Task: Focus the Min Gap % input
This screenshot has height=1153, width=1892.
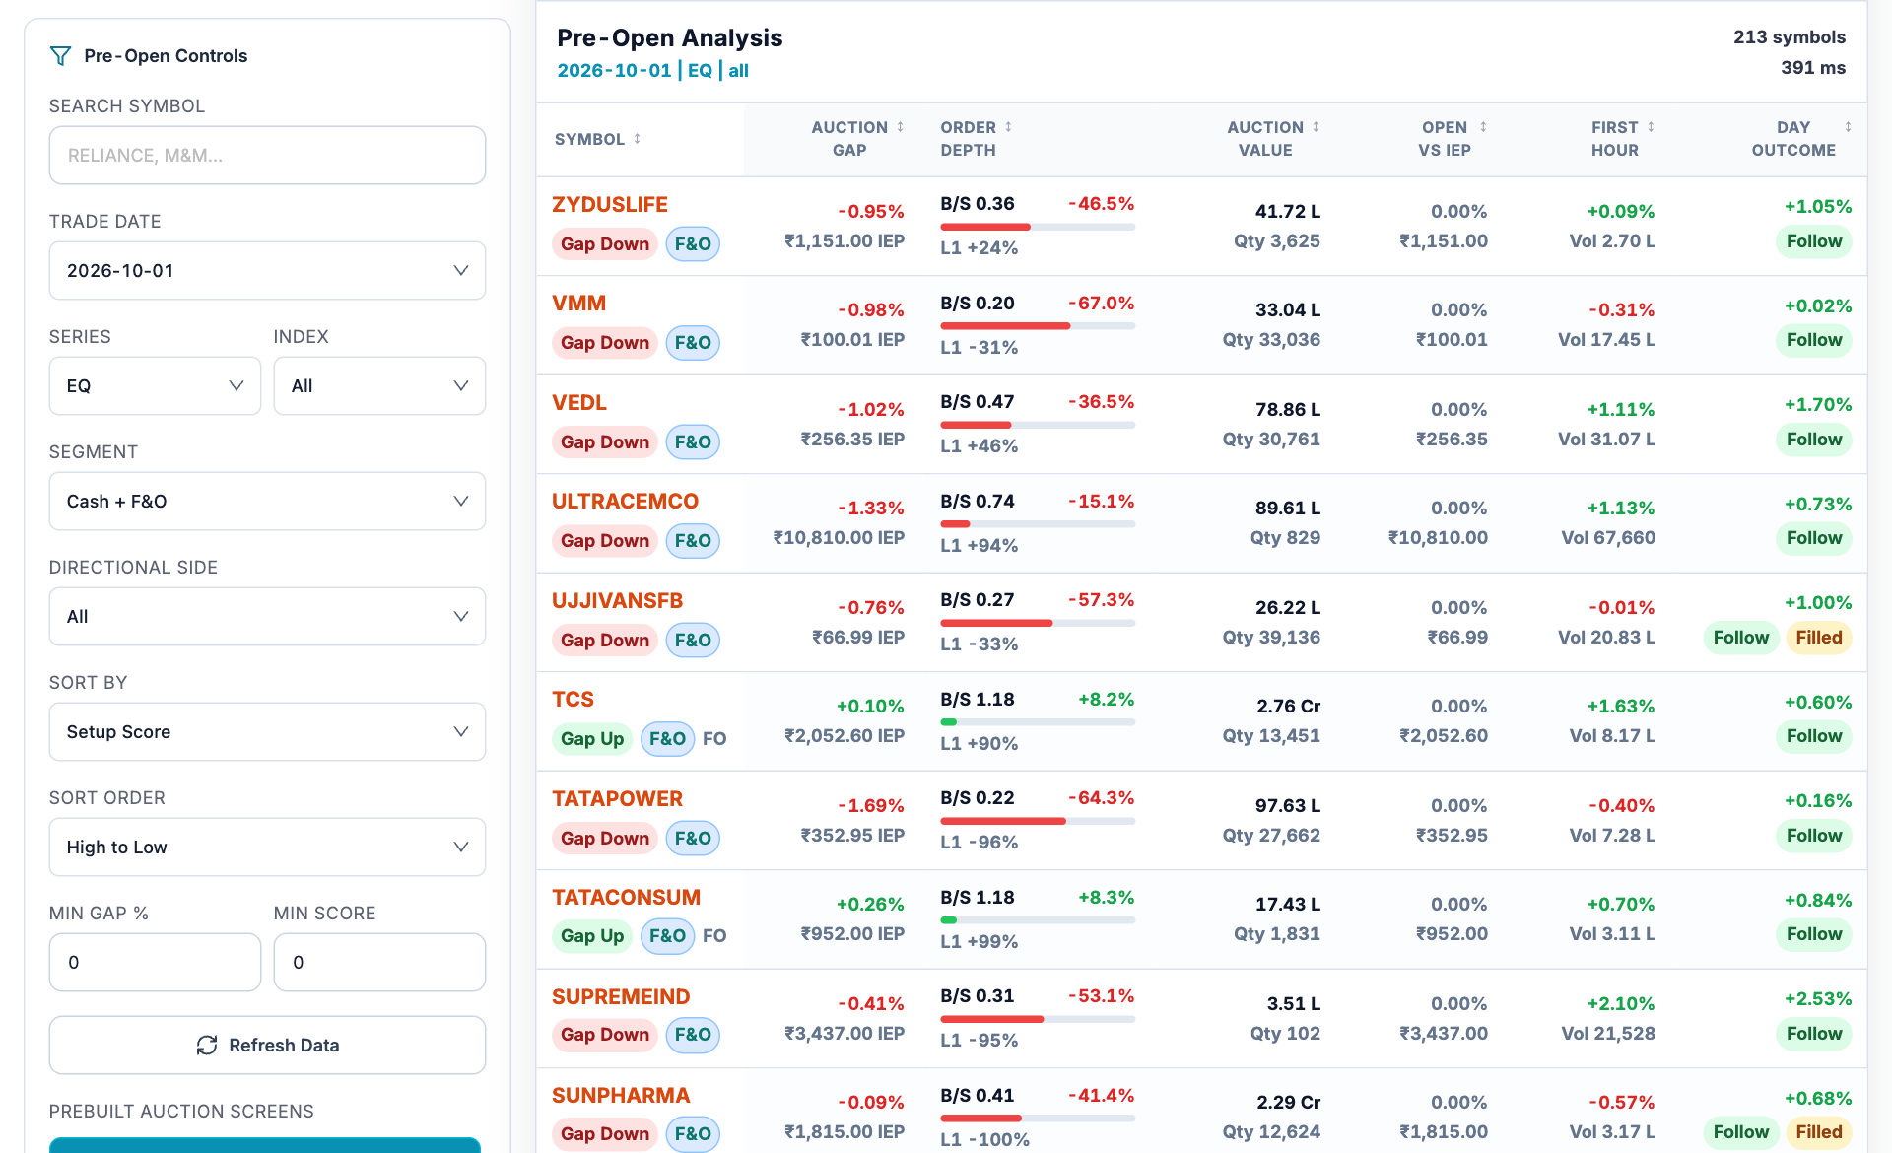Action: point(155,962)
